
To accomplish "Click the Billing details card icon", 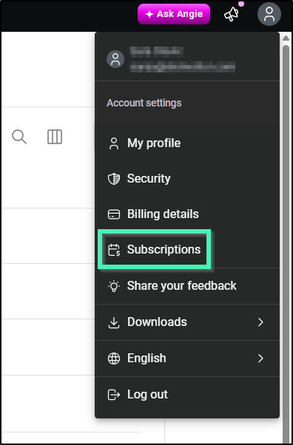I will (x=114, y=214).
